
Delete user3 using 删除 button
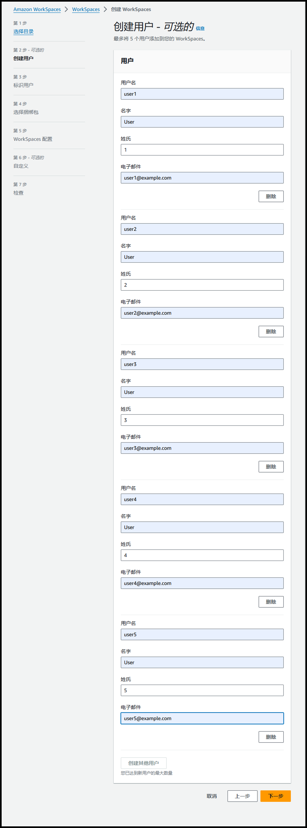[x=271, y=467]
